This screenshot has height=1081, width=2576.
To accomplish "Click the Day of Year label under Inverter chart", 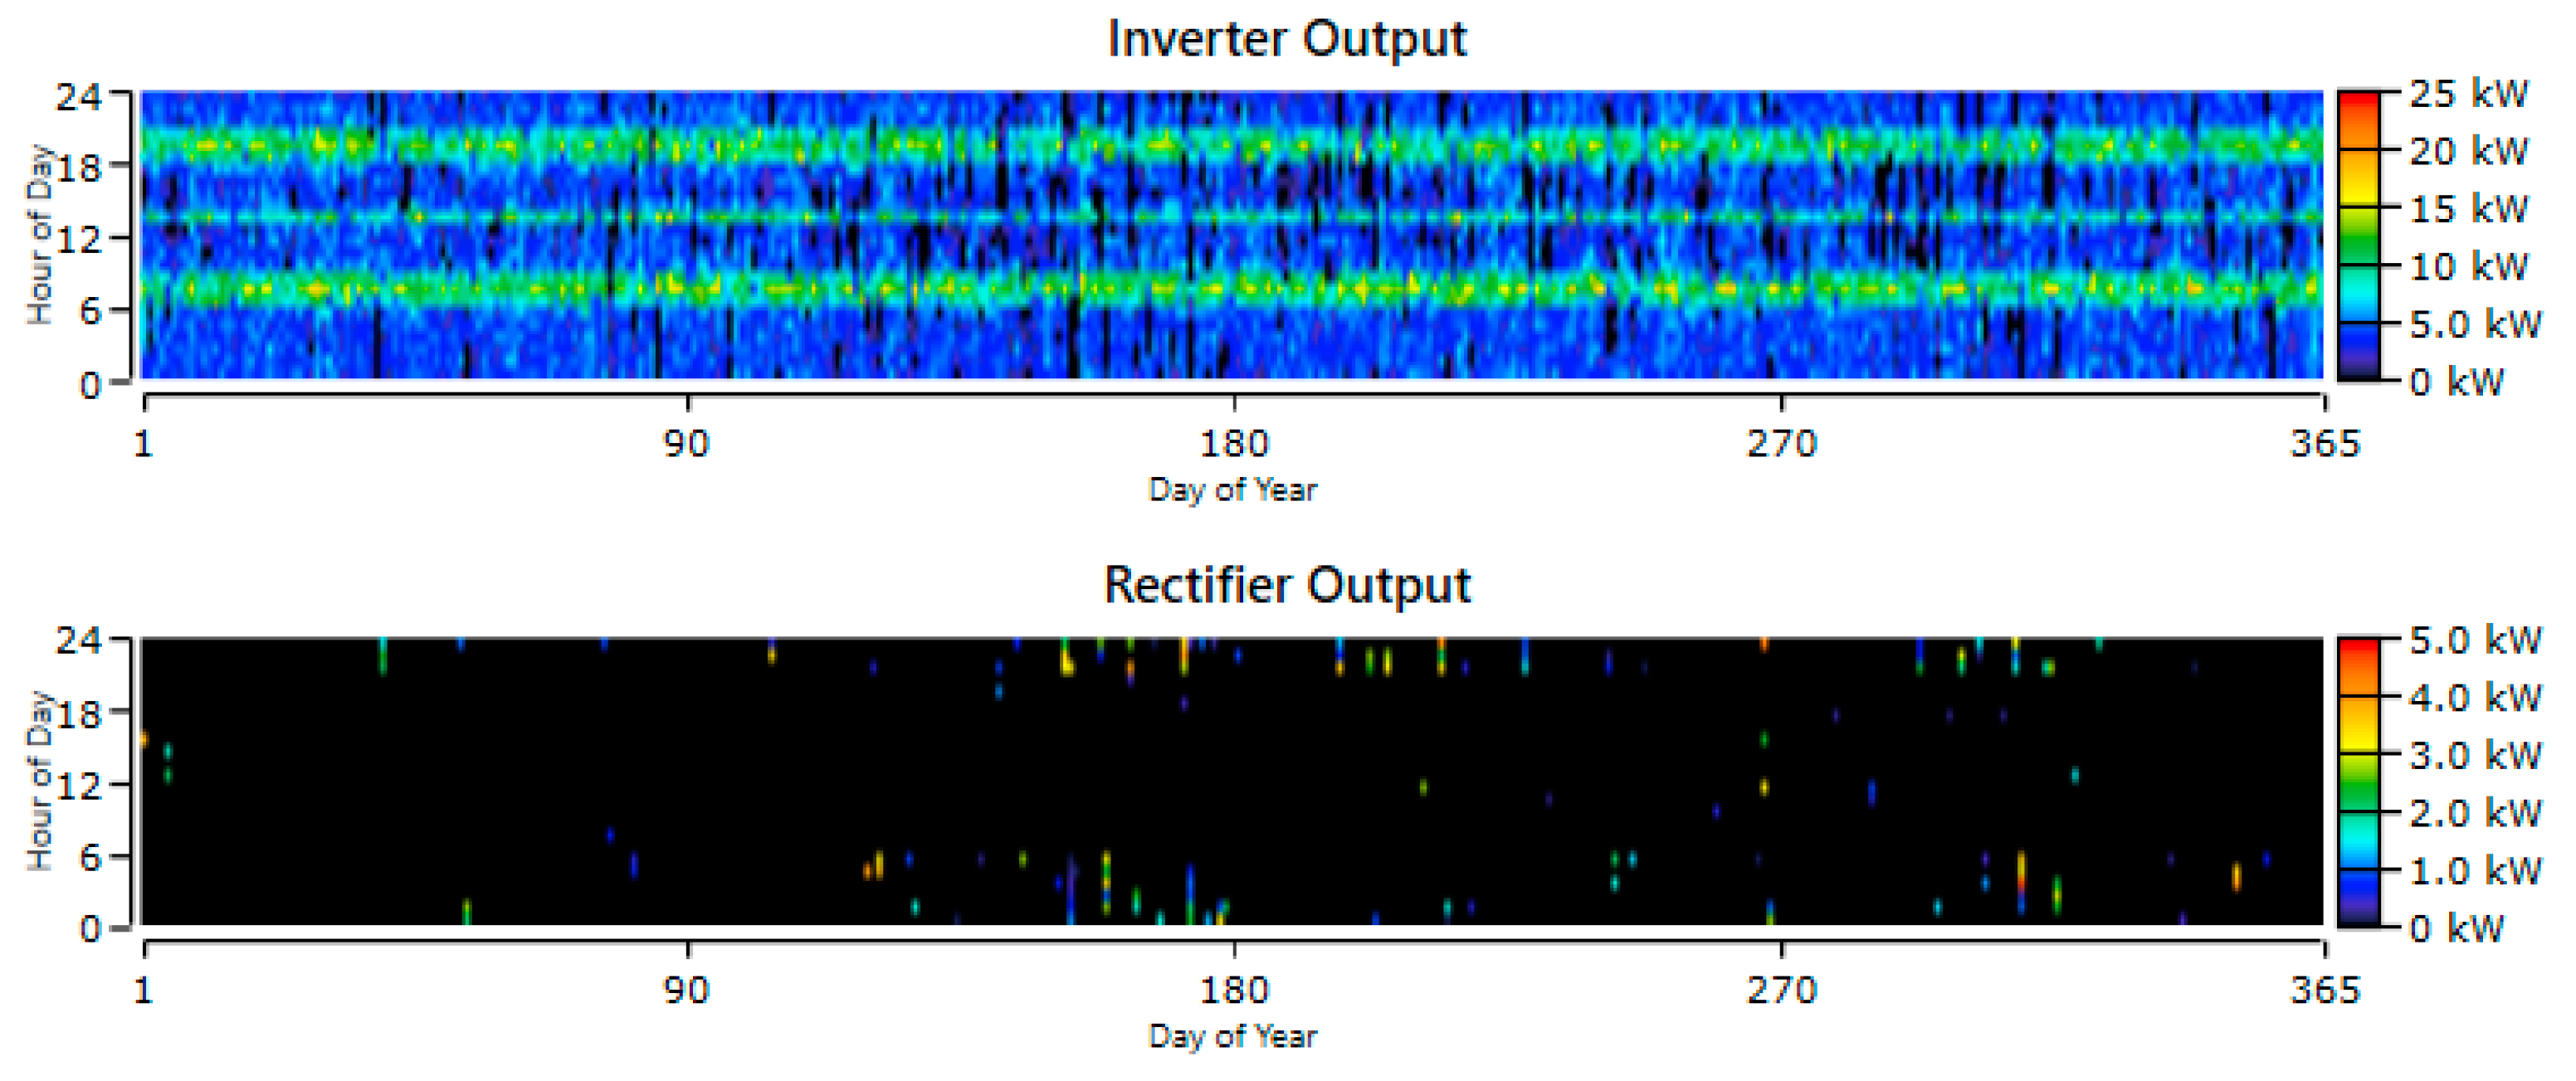I will [1232, 490].
